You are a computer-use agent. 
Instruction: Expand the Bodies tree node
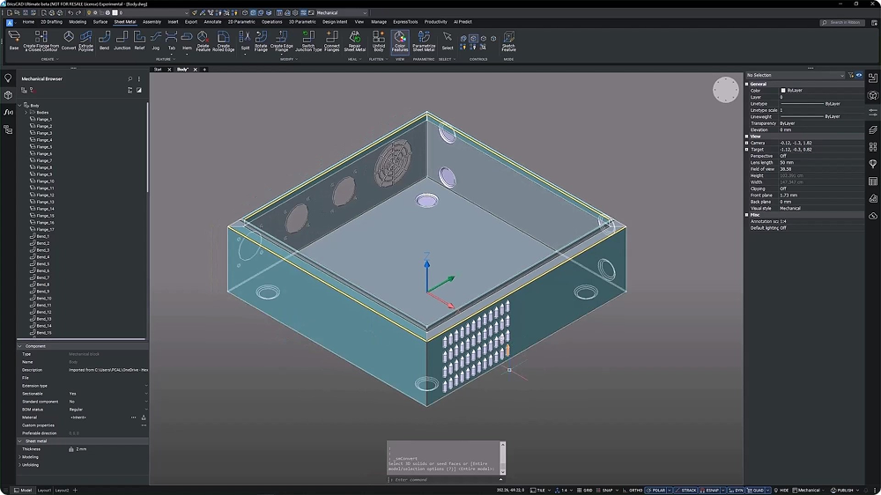coord(27,113)
